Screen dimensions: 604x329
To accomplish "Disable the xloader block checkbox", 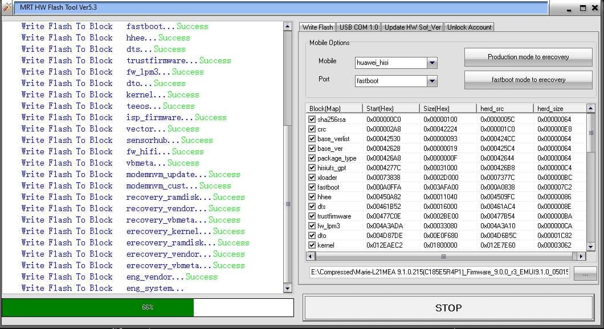I will (x=312, y=178).
